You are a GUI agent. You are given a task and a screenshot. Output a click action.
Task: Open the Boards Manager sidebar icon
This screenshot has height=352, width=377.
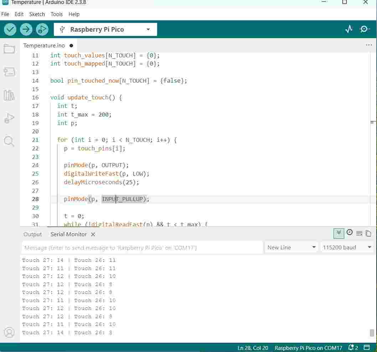point(9,72)
